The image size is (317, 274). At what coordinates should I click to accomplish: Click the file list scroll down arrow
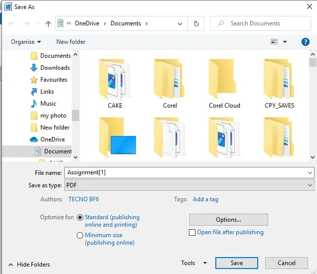click(x=313, y=157)
